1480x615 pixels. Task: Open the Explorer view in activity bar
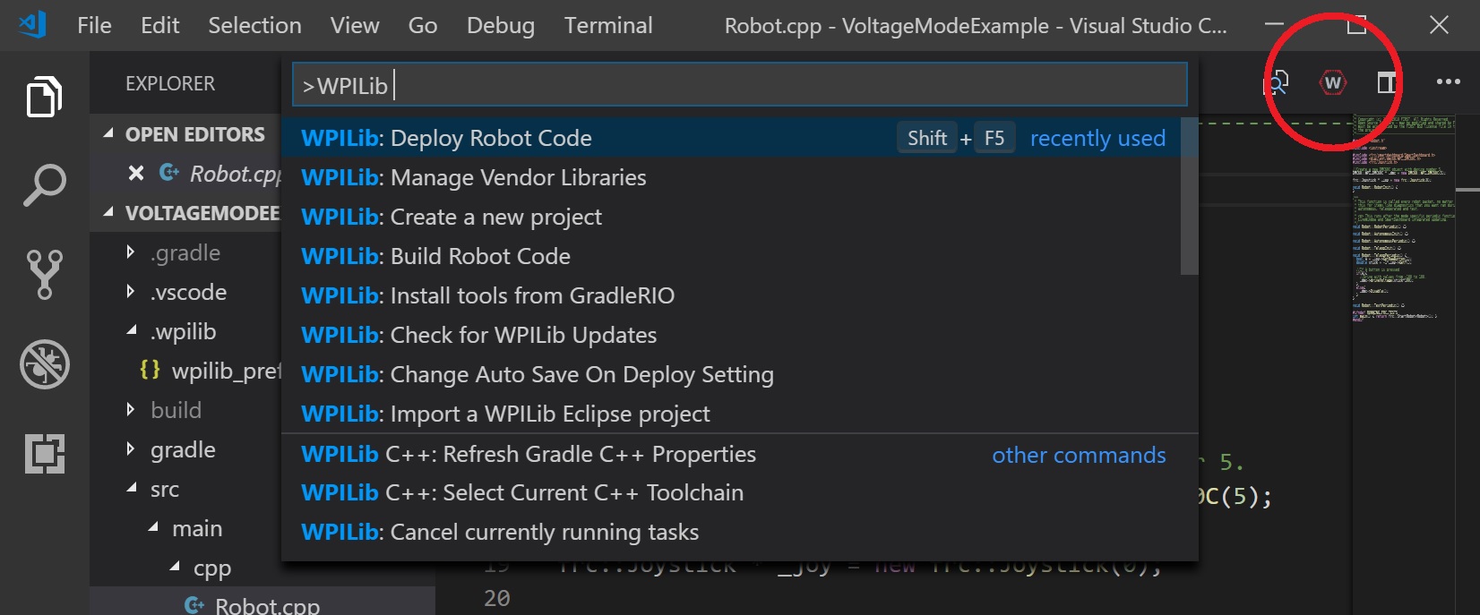point(44,96)
